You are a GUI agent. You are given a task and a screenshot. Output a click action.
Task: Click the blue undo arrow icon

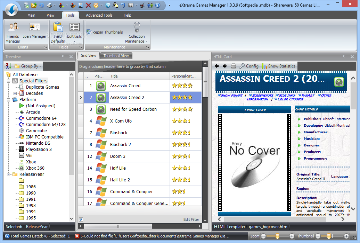(123, 5)
